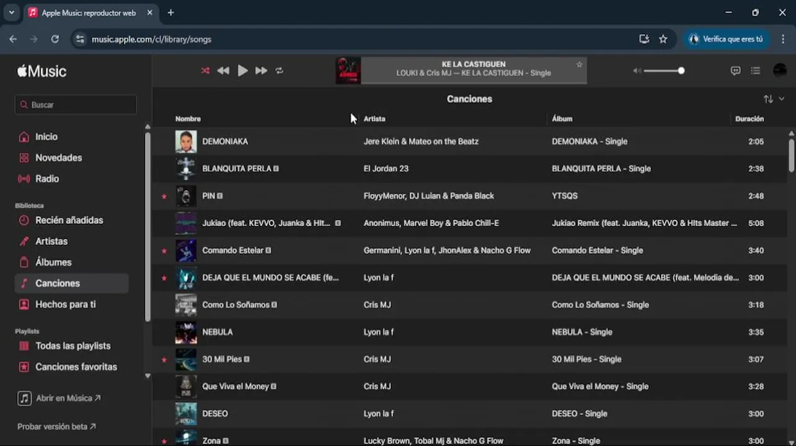Skip to the next track
This screenshot has height=446, width=796.
pos(262,71)
